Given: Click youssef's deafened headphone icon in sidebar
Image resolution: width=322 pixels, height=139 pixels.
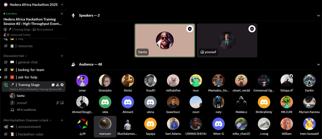Looking at the screenshot, I should (x=62, y=103).
